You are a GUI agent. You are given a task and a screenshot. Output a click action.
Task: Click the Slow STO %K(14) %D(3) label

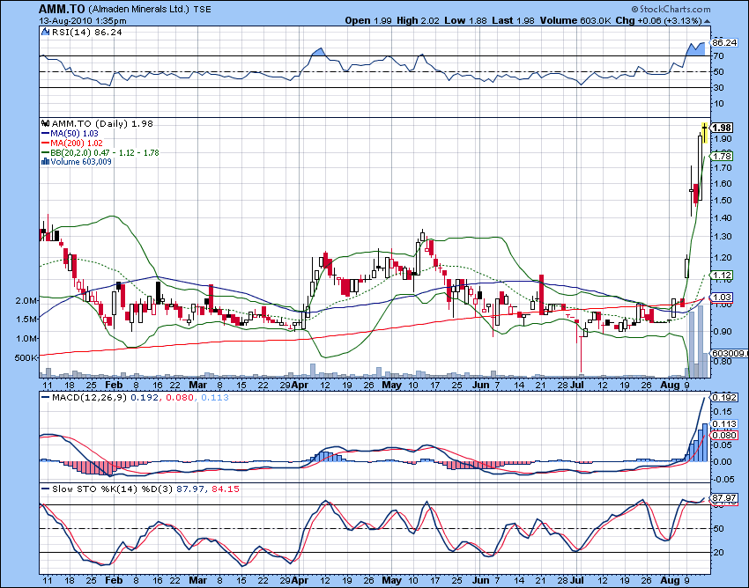tap(112, 489)
